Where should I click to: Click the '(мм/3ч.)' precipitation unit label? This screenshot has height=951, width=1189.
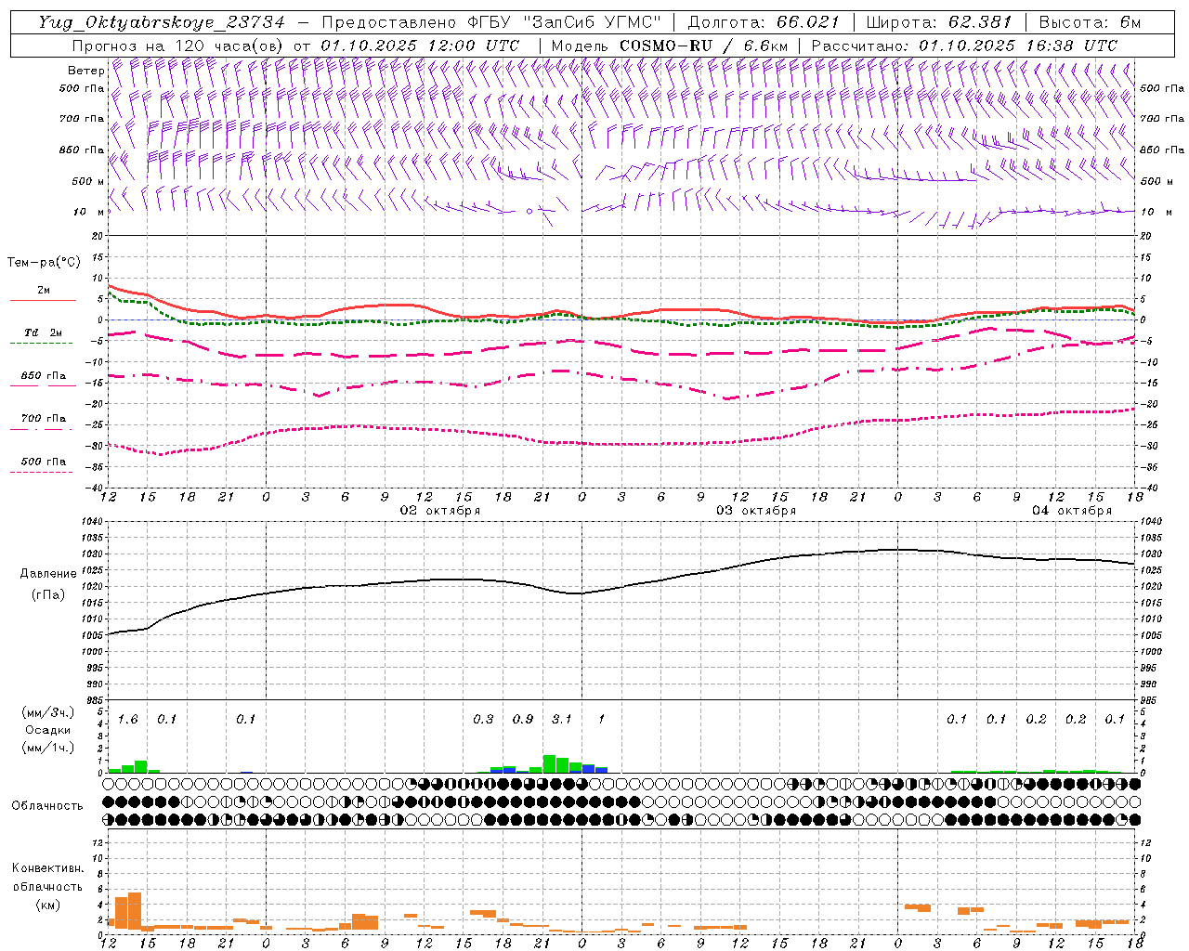tap(48, 712)
